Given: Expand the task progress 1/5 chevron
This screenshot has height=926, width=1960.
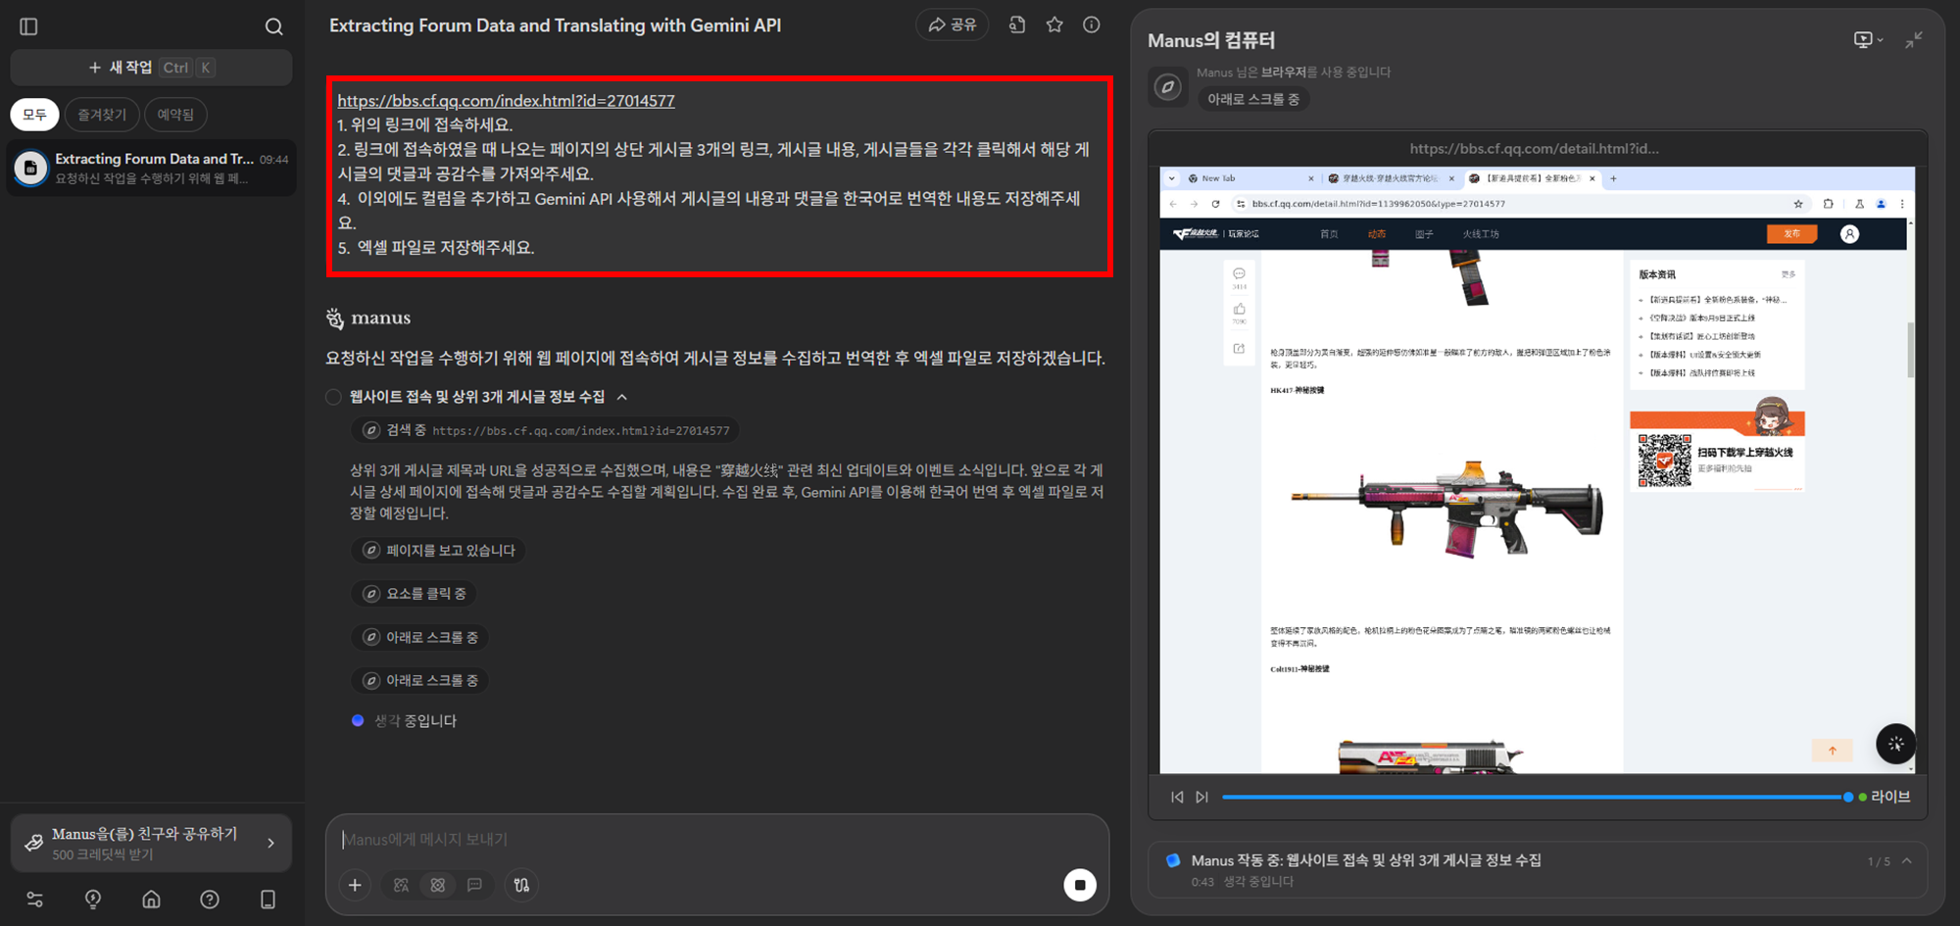Looking at the screenshot, I should (1907, 860).
